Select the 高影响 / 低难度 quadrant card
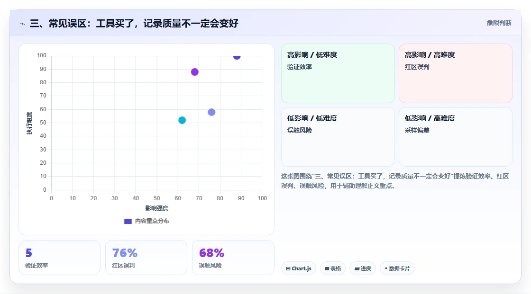This screenshot has width=531, height=294. 338,73
